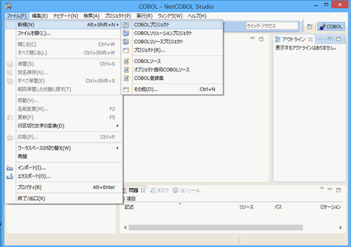Maximize the アウトライン panel
This screenshot has height=247, width=351.
pyautogui.click(x=338, y=39)
